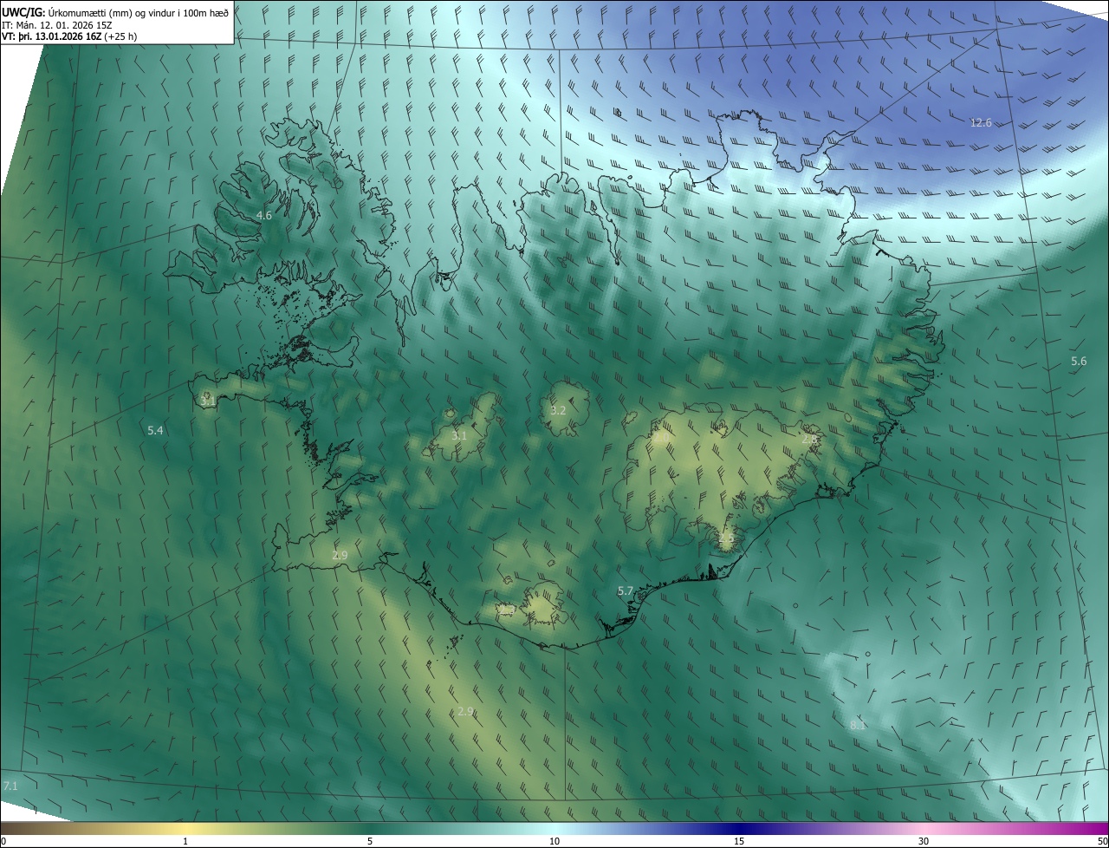The width and height of the screenshot is (1109, 848).
Task: Click the 15 tick on the color scale
Action: [x=739, y=841]
